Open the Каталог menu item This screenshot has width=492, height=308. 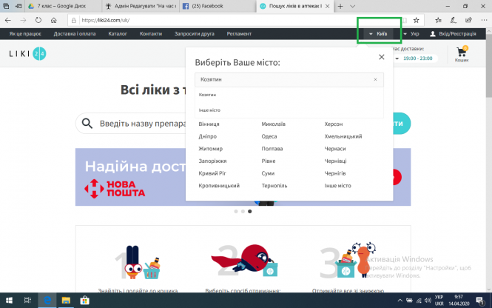(117, 34)
